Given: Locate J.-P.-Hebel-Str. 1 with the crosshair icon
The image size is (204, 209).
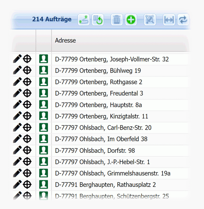Looking at the screenshot, I should point(27,162).
